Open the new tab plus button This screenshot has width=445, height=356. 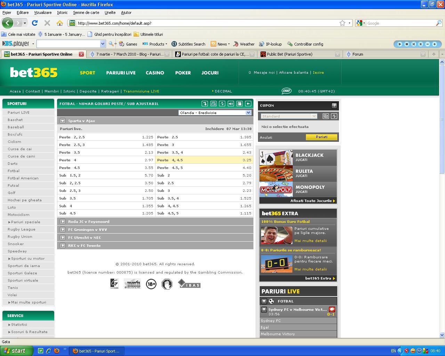[434, 54]
